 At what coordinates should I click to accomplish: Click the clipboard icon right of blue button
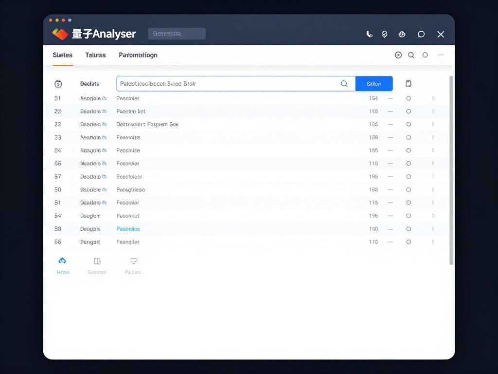click(x=409, y=83)
